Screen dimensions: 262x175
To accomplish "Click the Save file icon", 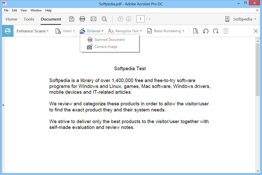I will coord(71,19).
